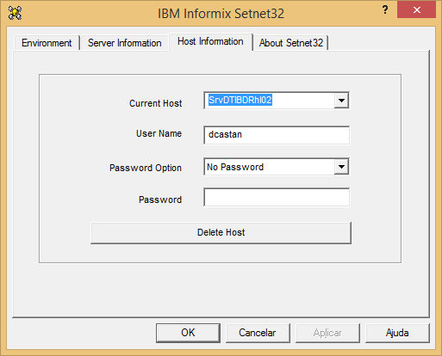442x356 pixels.
Task: Expand the Password Option dropdown arrow
Action: [x=341, y=167]
